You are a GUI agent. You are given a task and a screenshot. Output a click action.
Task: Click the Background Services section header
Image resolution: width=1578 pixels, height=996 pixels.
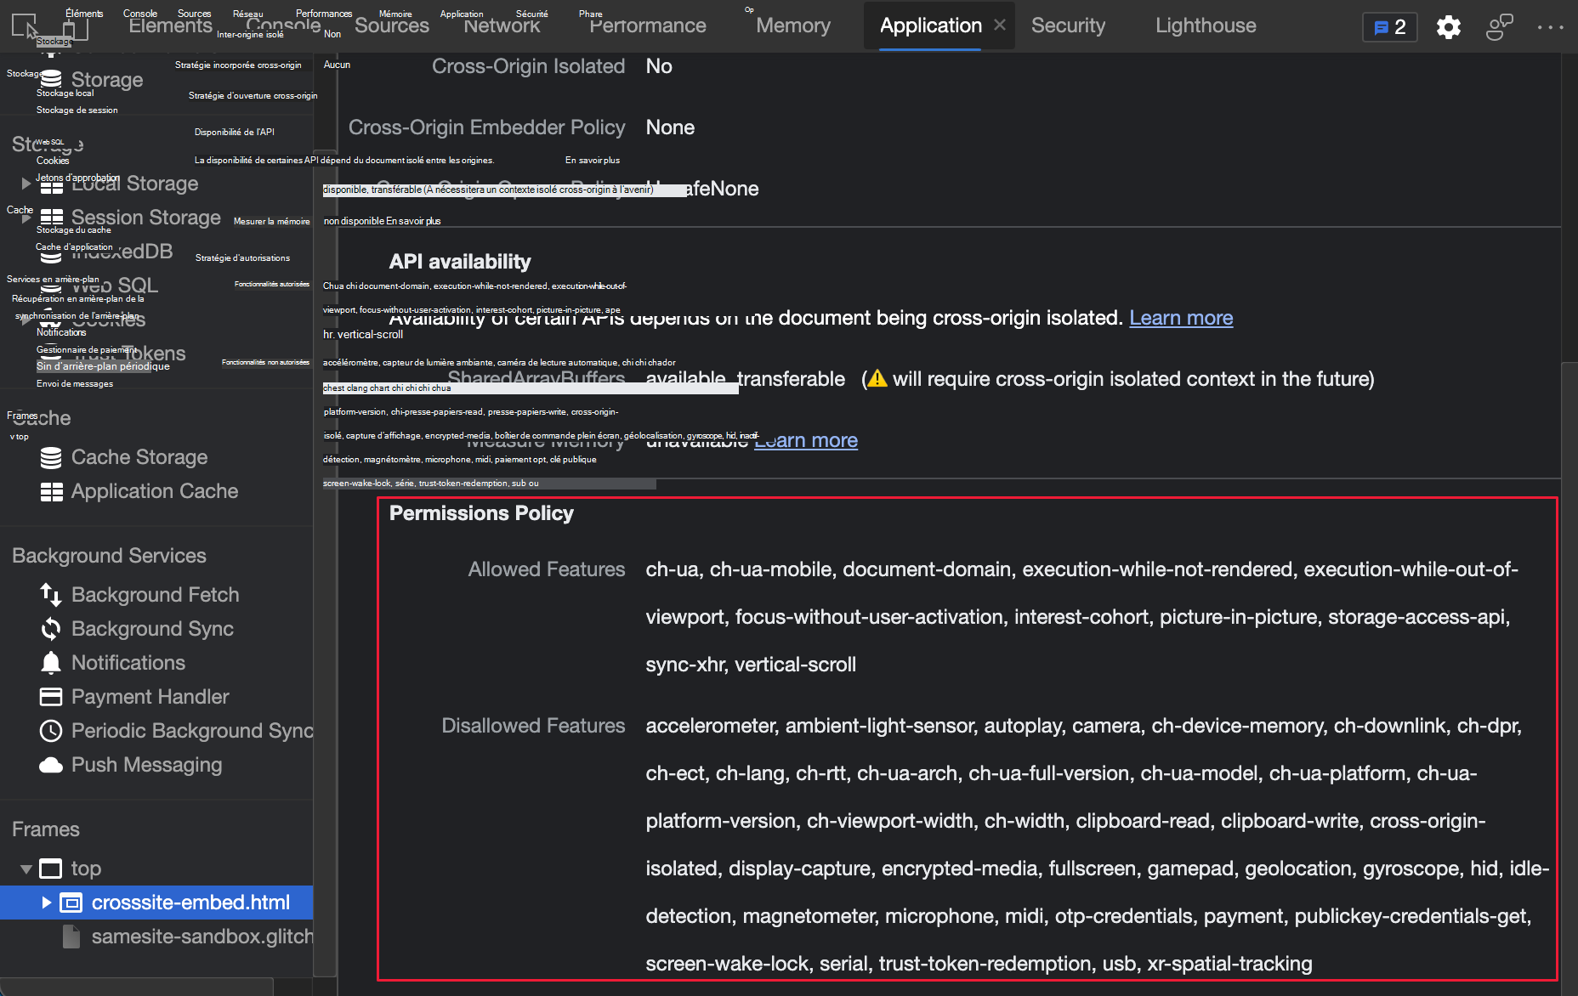click(109, 556)
